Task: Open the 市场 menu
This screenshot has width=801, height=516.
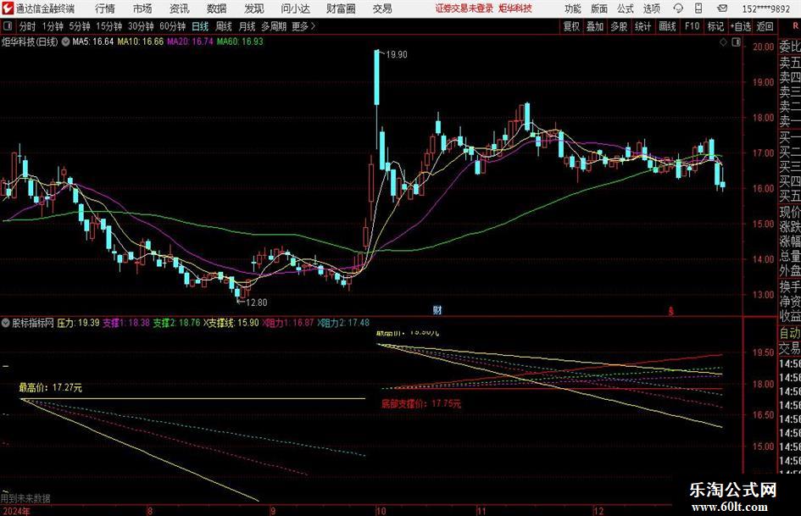Action: (x=142, y=8)
